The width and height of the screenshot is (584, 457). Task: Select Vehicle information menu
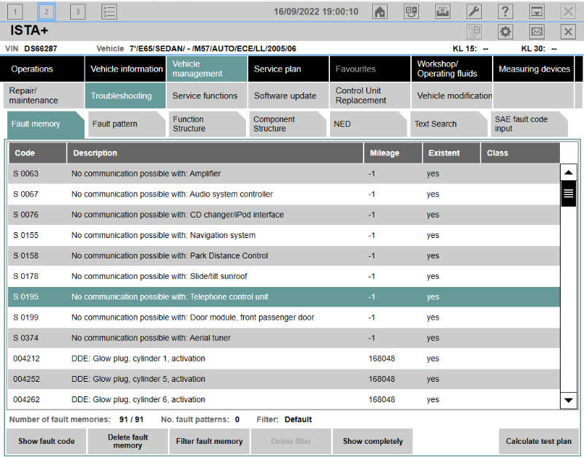[126, 69]
